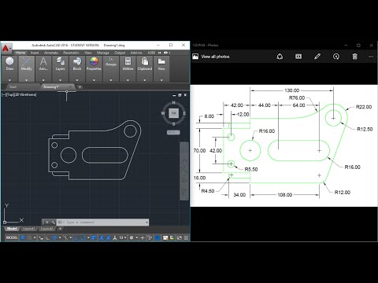
Task: Expand the Layers ribbon panel
Action: [x=60, y=80]
